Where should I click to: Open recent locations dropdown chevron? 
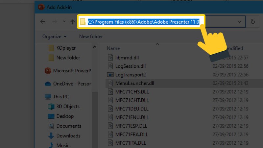[x=64, y=21]
